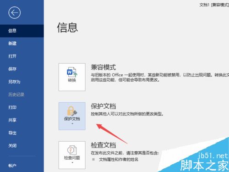Viewport: 229px width, 172px height.
Task: Click the 保护文档 heading text
Action: [104, 106]
